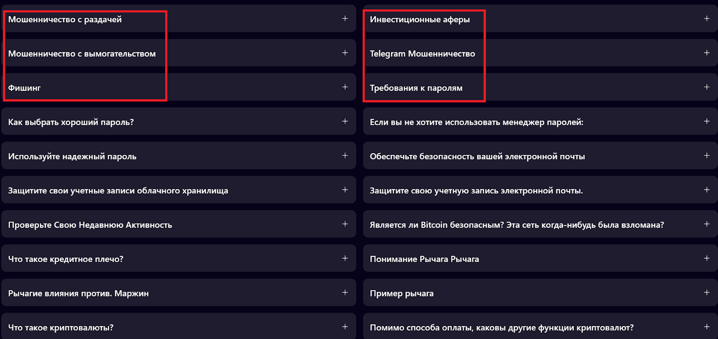The width and height of the screenshot is (718, 339).
Task: Expand 'Обеспечьте безопасность вашей электронной почты' section
Action: point(706,156)
